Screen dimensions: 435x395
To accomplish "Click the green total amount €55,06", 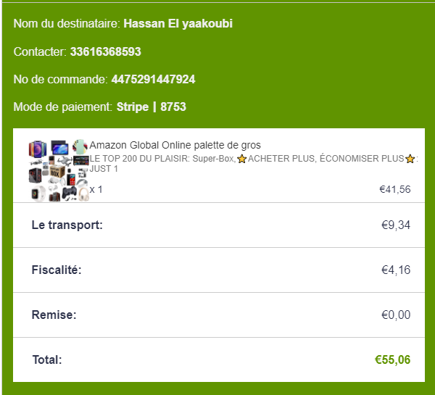I will (x=392, y=359).
